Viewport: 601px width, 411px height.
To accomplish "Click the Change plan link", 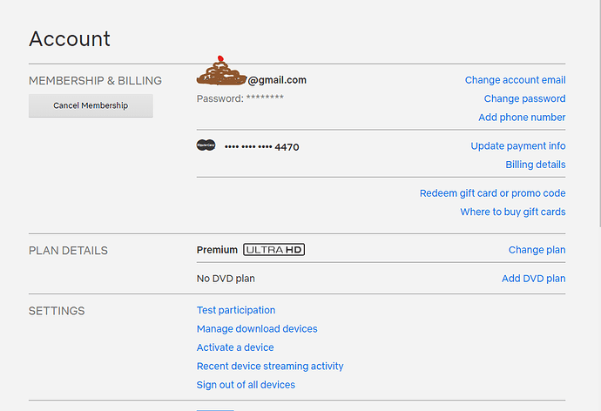I will 537,250.
